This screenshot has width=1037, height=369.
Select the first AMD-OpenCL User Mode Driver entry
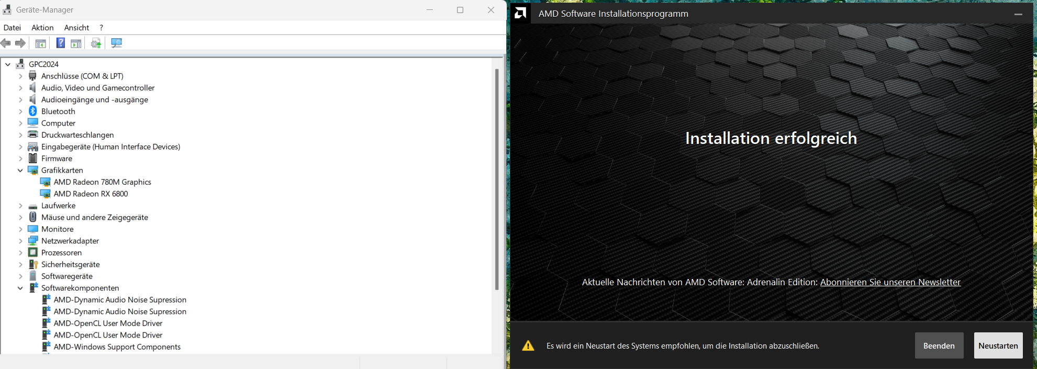(108, 323)
